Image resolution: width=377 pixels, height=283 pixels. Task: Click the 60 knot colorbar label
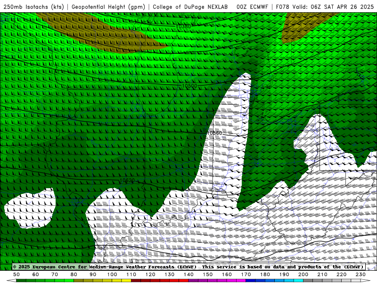(36, 275)
